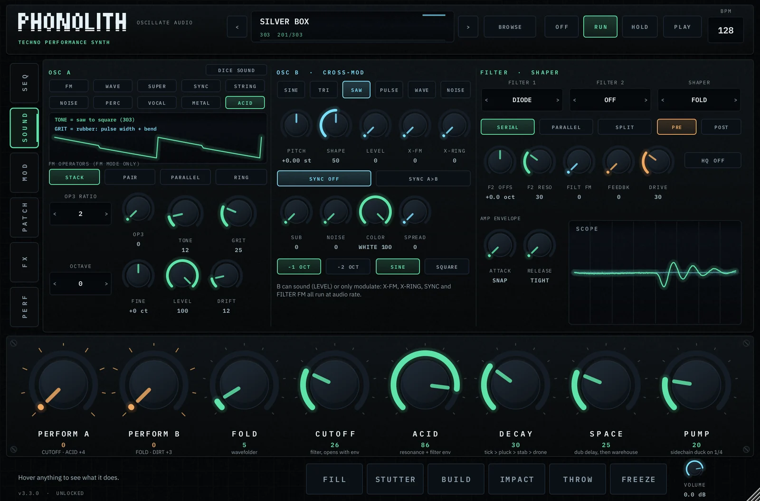Toggle SYNC OFF button
Viewport: 760px width, 501px height.
(x=324, y=178)
